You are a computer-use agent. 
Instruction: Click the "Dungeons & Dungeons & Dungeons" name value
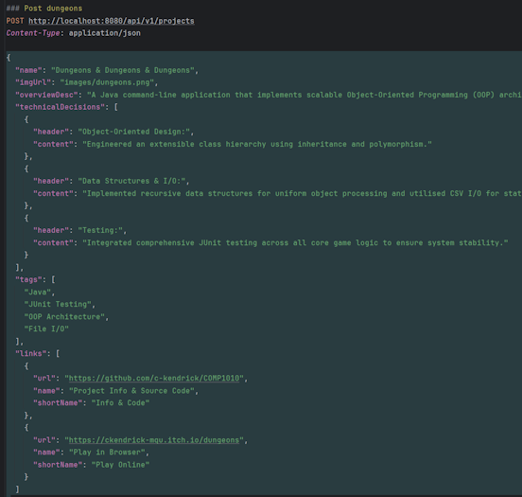tap(123, 70)
